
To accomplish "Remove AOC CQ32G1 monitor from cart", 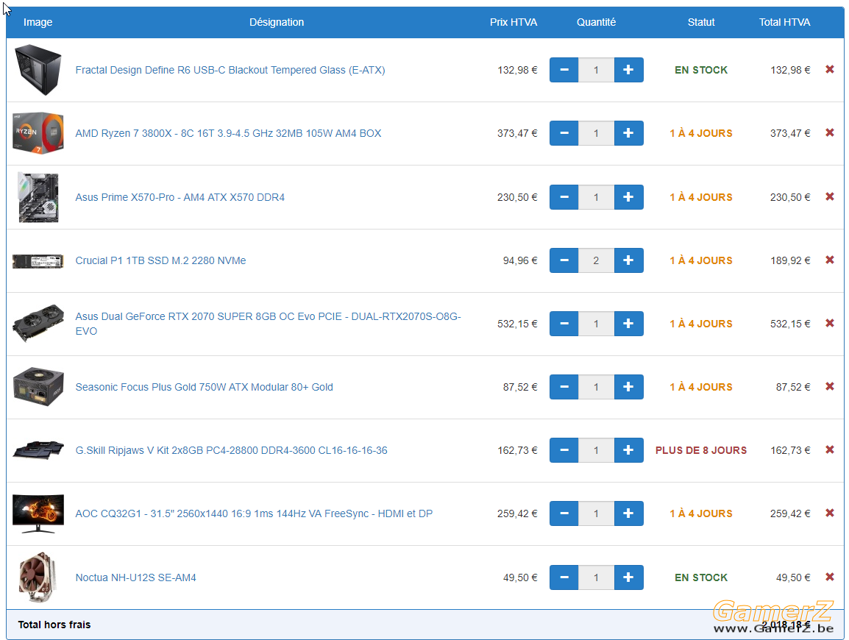I will tap(829, 513).
